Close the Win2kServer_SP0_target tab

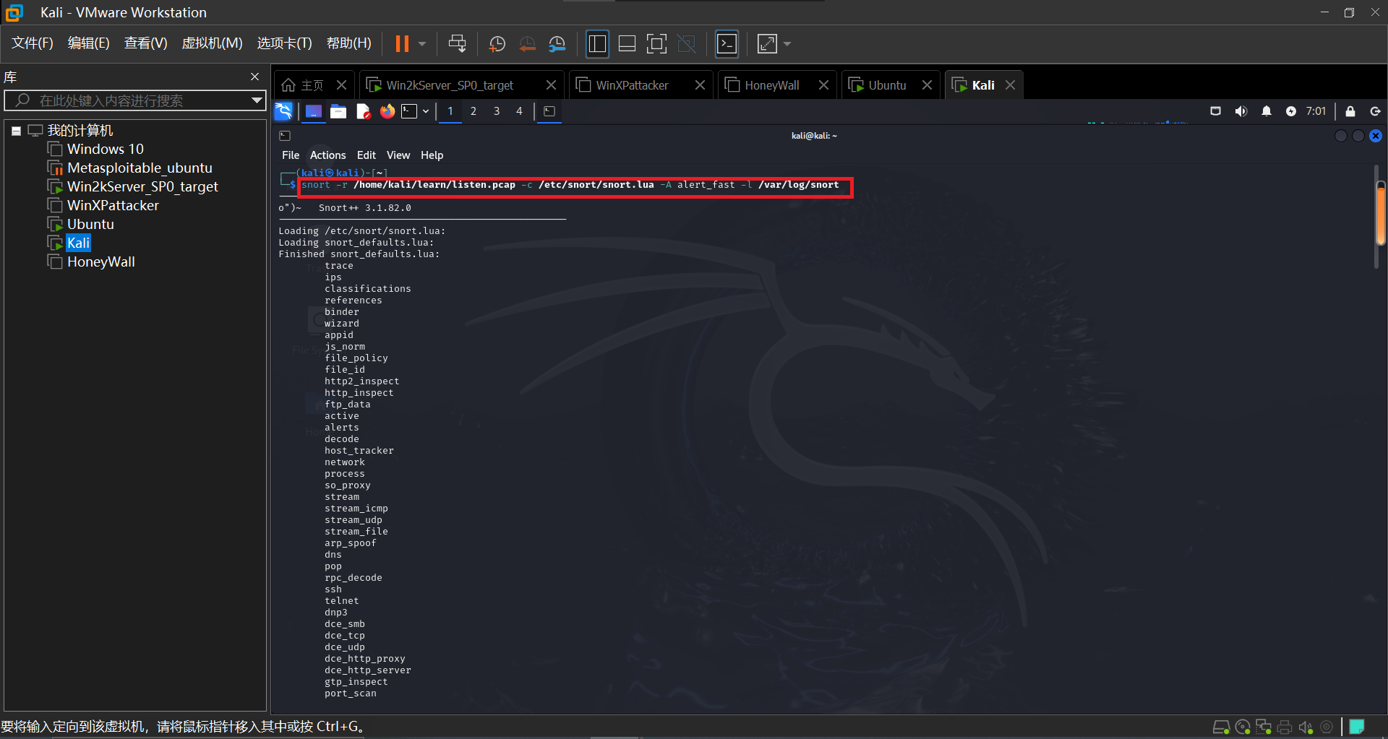pyautogui.click(x=551, y=85)
